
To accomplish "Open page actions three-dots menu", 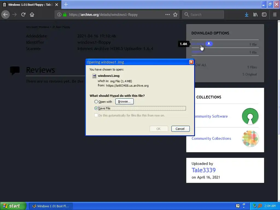I will [168, 14].
